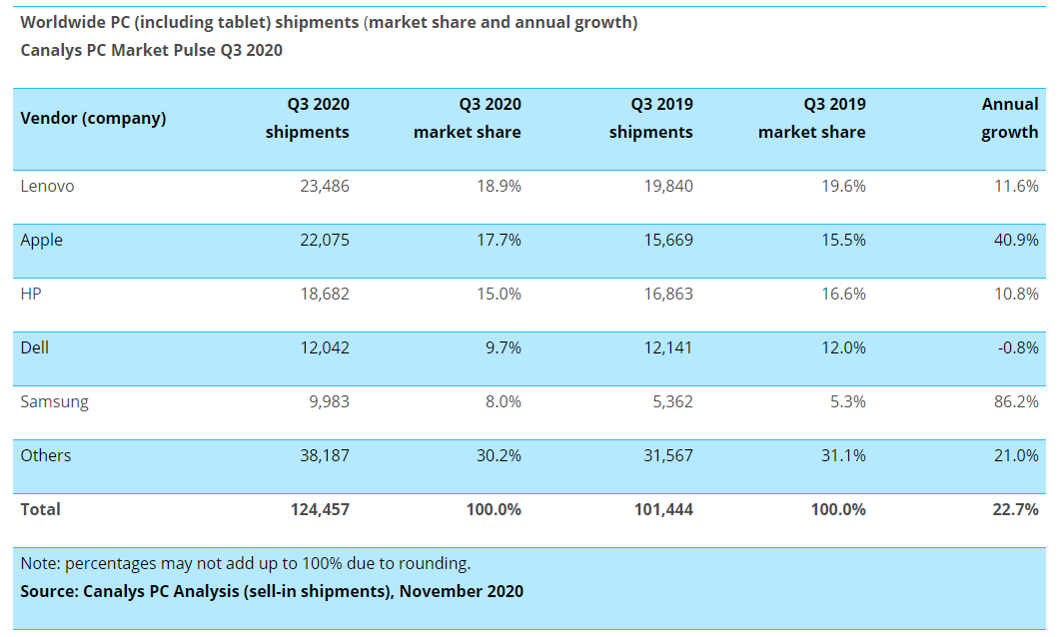Click Dell's 9.7% market share

[x=504, y=347]
